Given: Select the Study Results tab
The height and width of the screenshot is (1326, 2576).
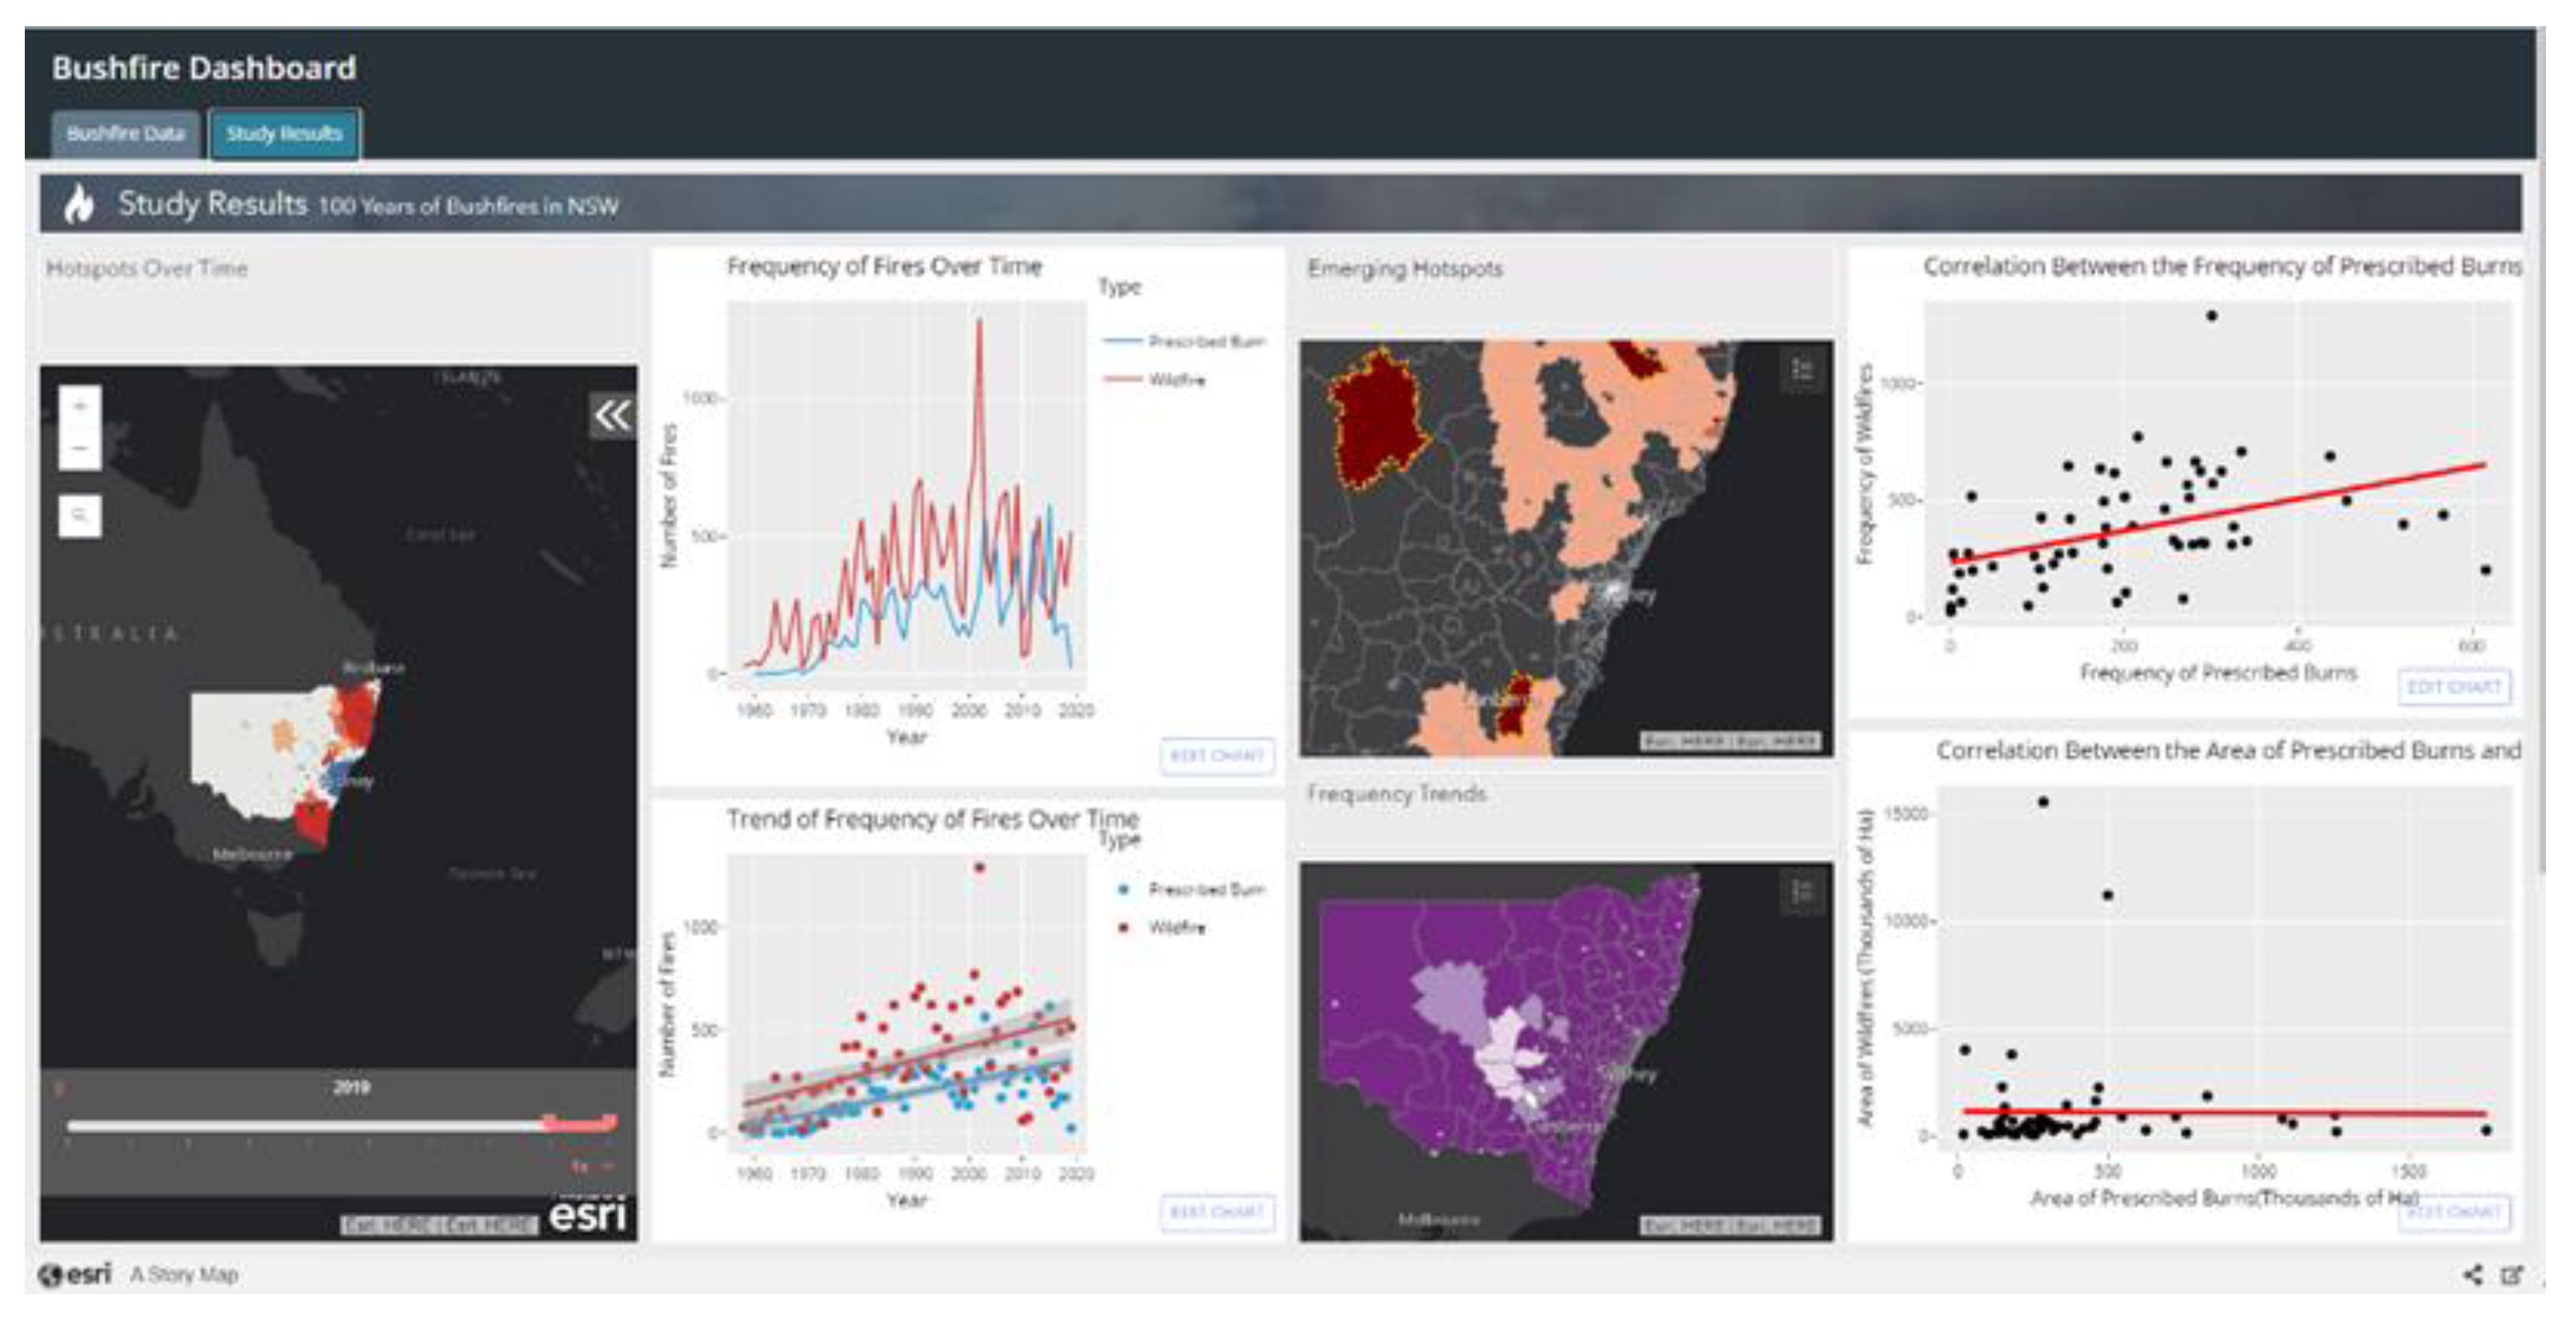Looking at the screenshot, I should (x=284, y=134).
